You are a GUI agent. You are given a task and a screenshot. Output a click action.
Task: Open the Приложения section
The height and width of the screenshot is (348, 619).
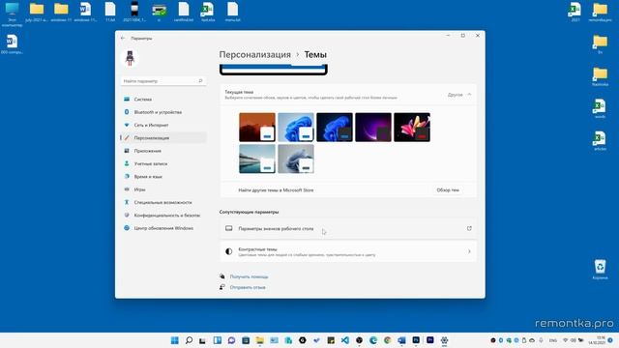pyautogui.click(x=163, y=151)
